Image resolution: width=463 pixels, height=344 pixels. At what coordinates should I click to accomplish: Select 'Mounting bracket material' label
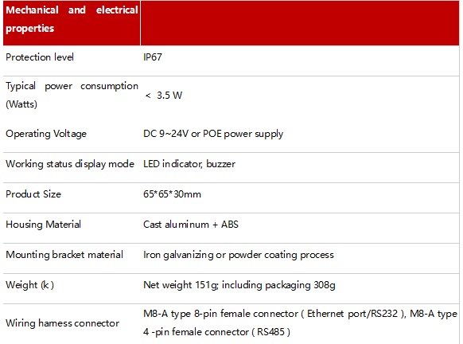click(x=64, y=255)
